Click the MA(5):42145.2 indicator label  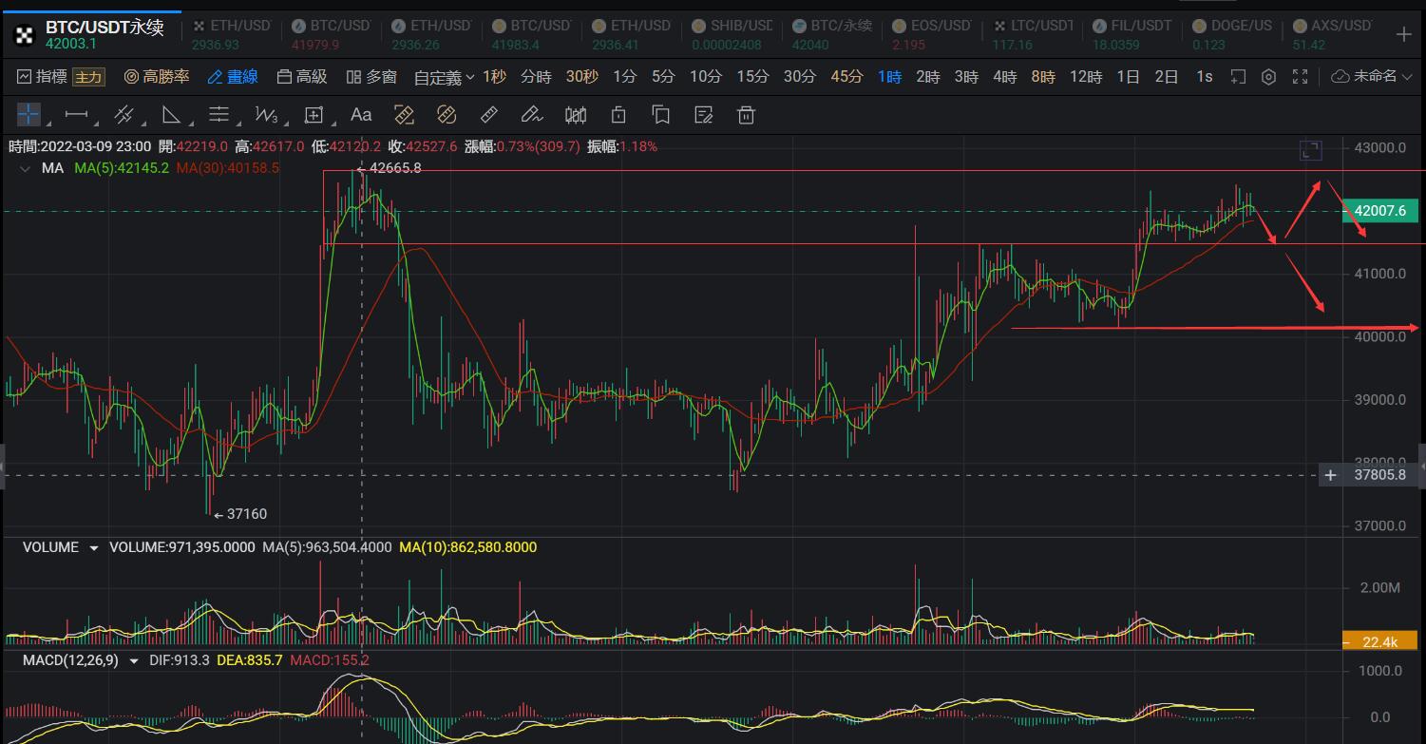tap(122, 168)
